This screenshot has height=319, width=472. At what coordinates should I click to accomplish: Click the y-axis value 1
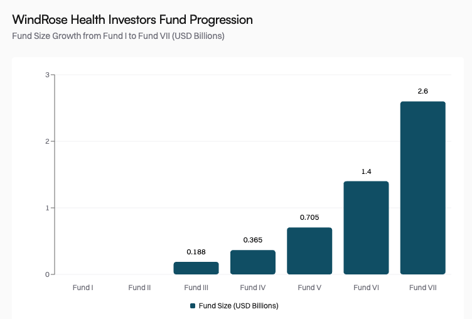pyautogui.click(x=47, y=208)
